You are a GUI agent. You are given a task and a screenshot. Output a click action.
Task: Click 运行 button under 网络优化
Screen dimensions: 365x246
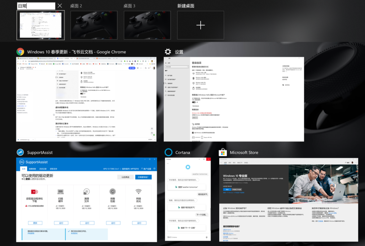pos(139,223)
